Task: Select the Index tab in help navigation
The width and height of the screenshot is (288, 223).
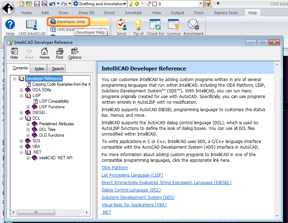Action: (x=40, y=69)
